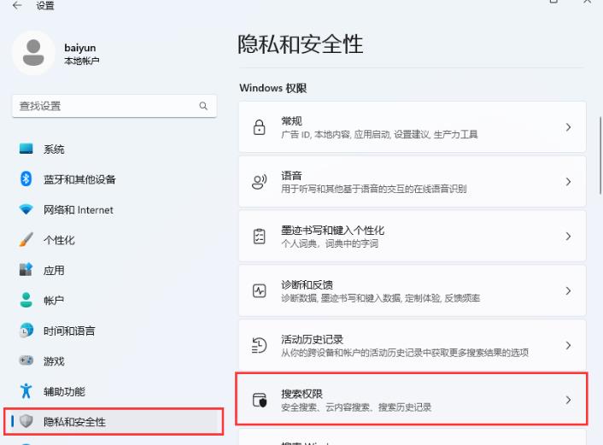Click the Wi-Fi network icon
Image resolution: width=603 pixels, height=445 pixels.
tap(26, 209)
